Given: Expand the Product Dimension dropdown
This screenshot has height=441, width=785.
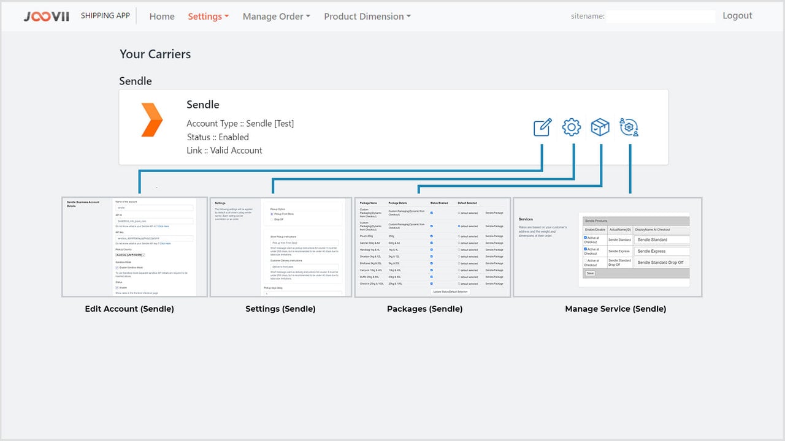Looking at the screenshot, I should coord(367,17).
